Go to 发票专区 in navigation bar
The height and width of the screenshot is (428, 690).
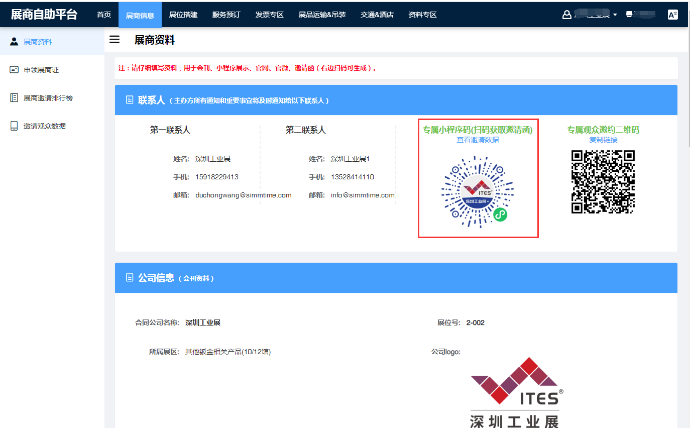click(x=270, y=15)
